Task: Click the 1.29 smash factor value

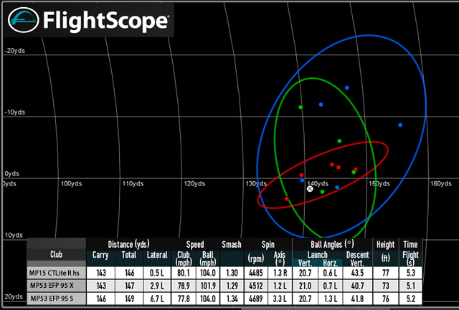Action: (x=232, y=286)
